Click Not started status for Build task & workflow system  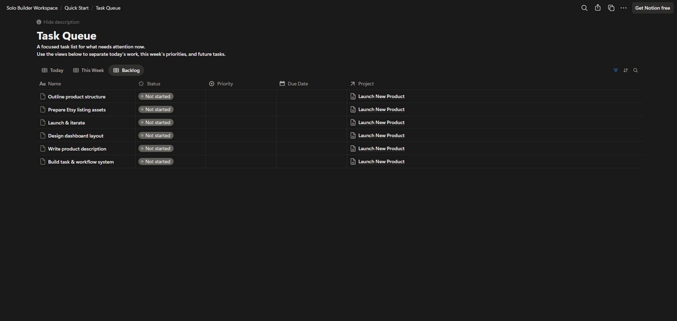[x=156, y=161]
